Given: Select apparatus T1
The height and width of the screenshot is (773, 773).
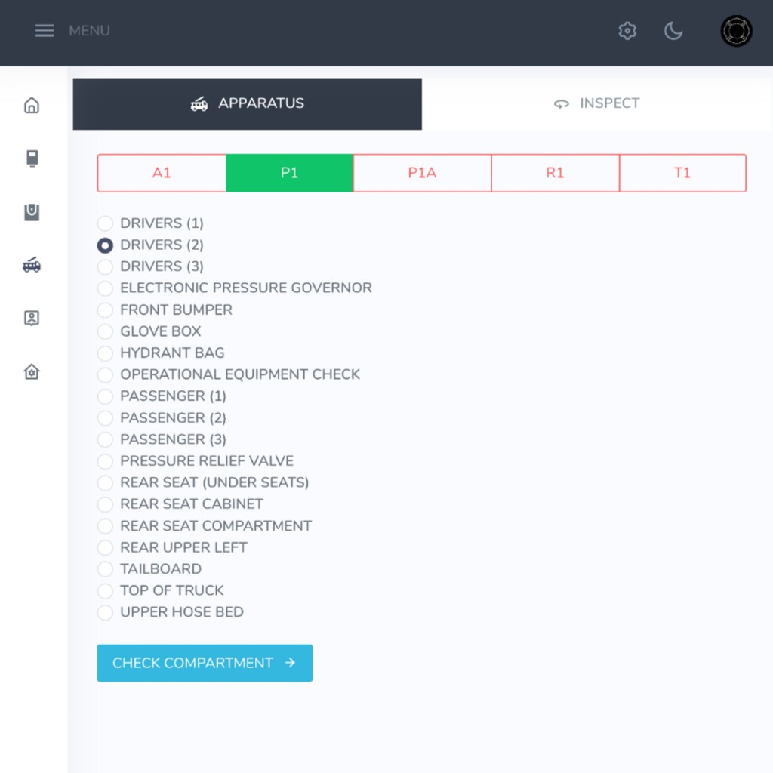Looking at the screenshot, I should pos(682,173).
